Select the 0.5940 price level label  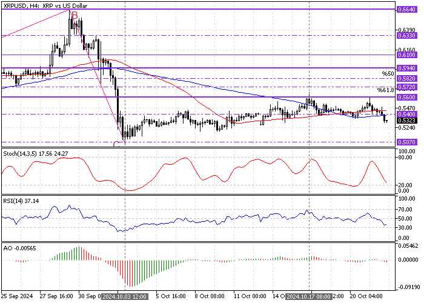[406, 68]
